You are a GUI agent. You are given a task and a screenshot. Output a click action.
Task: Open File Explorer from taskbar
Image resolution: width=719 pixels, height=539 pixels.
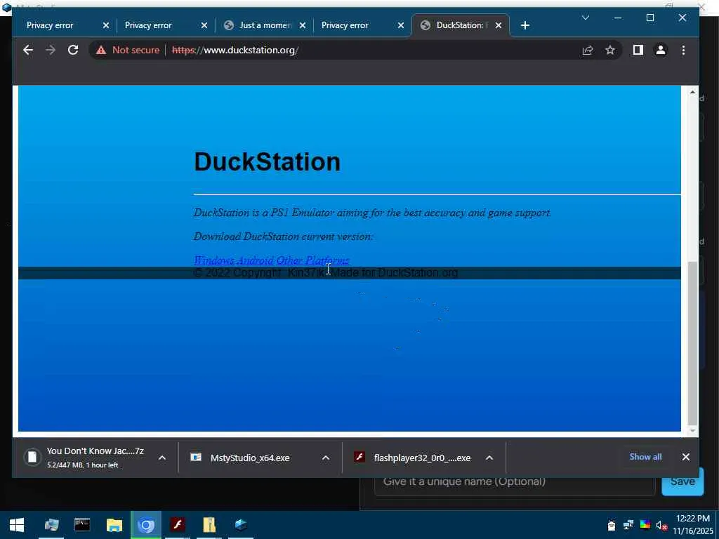click(114, 525)
